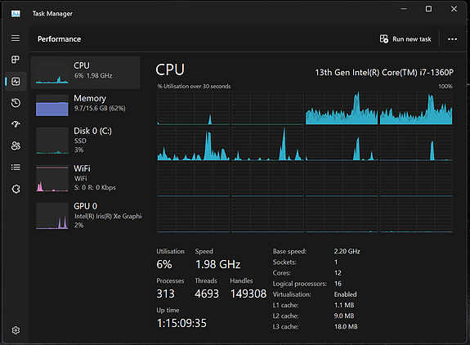470x345 pixels.
Task: Select the Performance page icon
Action: click(x=16, y=81)
